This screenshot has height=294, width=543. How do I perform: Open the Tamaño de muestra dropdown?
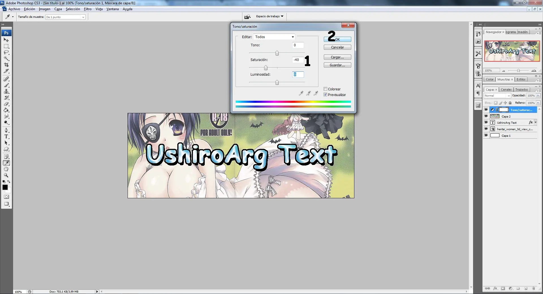coord(65,17)
